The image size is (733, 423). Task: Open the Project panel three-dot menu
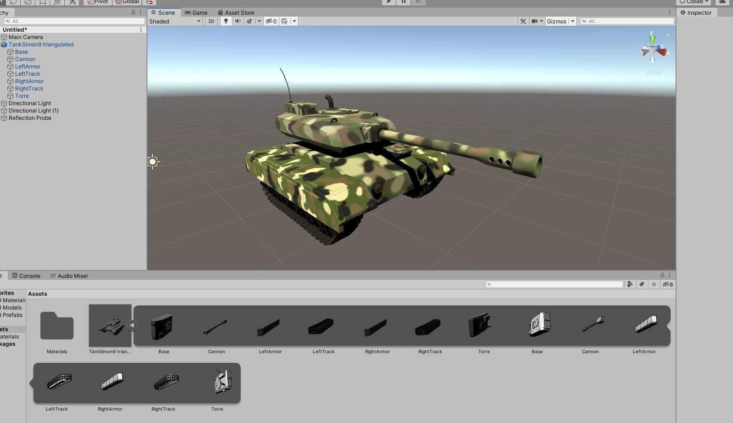(x=670, y=275)
